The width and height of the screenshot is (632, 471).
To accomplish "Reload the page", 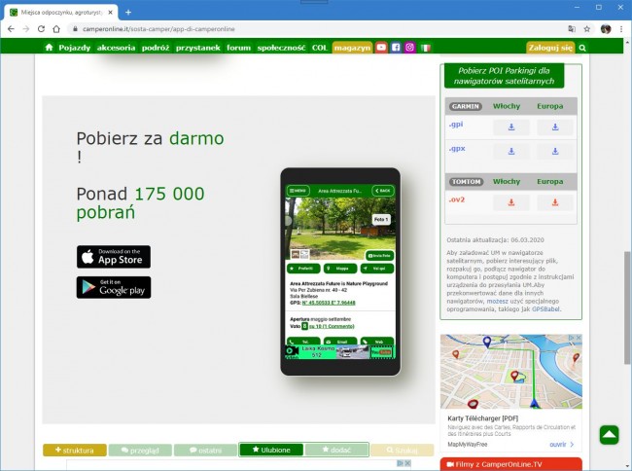I will pos(41,29).
